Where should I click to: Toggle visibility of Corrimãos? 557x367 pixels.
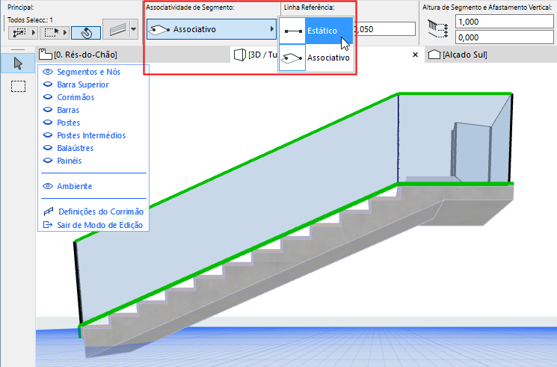(x=48, y=97)
